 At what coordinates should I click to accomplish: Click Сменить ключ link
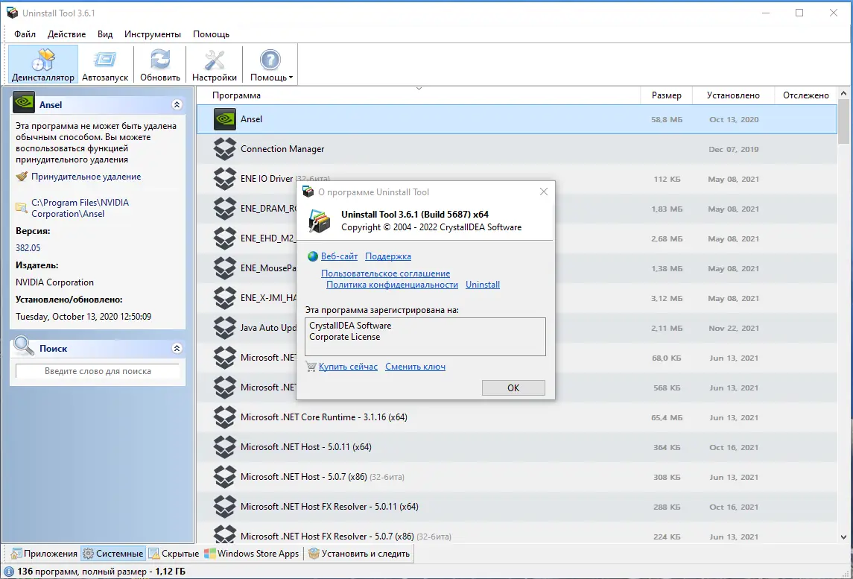point(415,367)
